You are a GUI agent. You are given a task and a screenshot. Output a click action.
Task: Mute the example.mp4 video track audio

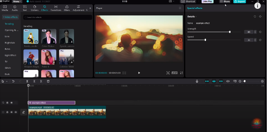pyautogui.click(x=16, y=112)
